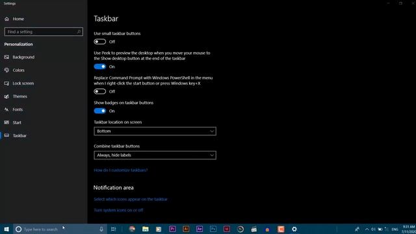Switch to Settings gear in taskbar
Screen dimensions: 416x234
click(294, 229)
